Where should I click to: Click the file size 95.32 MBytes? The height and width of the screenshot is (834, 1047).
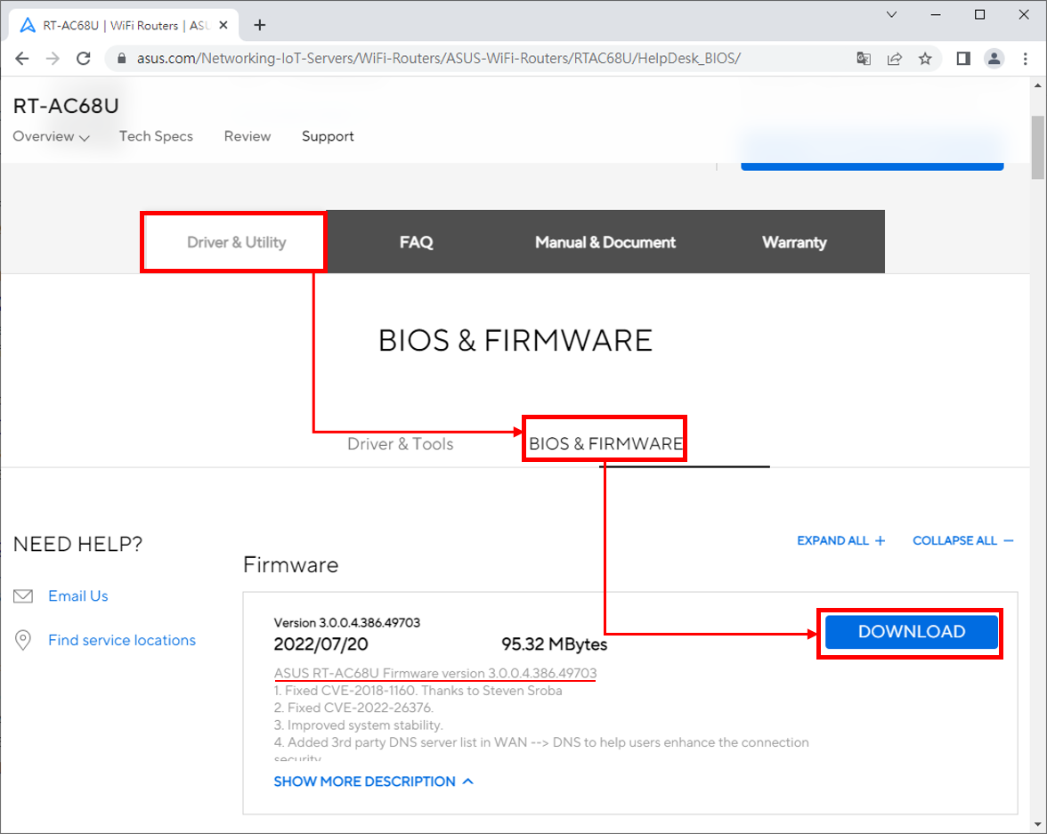554,644
